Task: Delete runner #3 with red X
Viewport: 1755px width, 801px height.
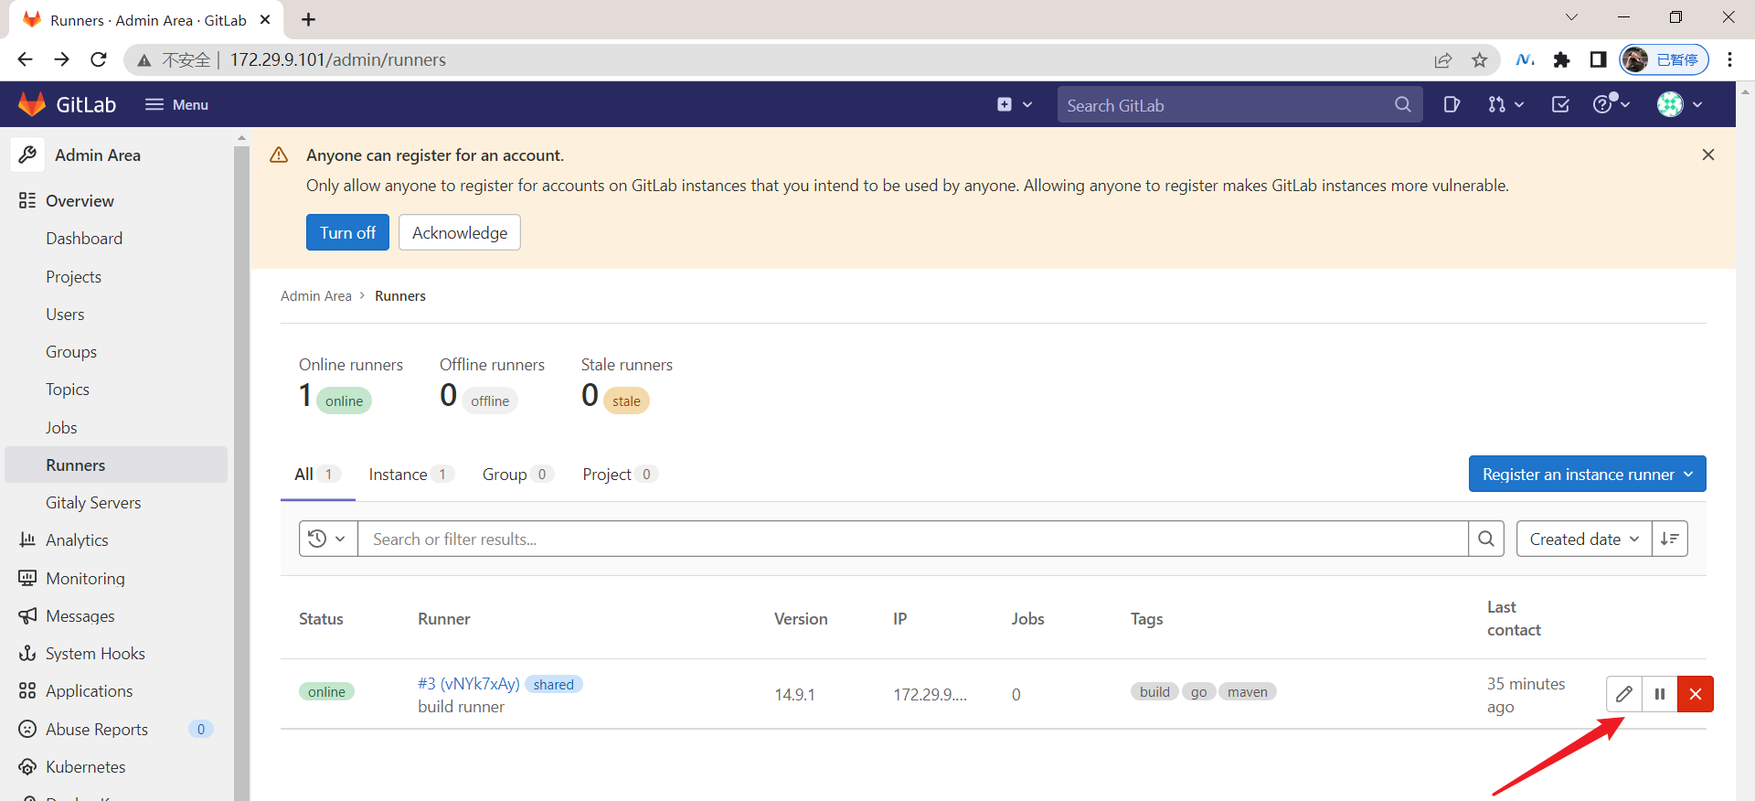Action: [1696, 694]
